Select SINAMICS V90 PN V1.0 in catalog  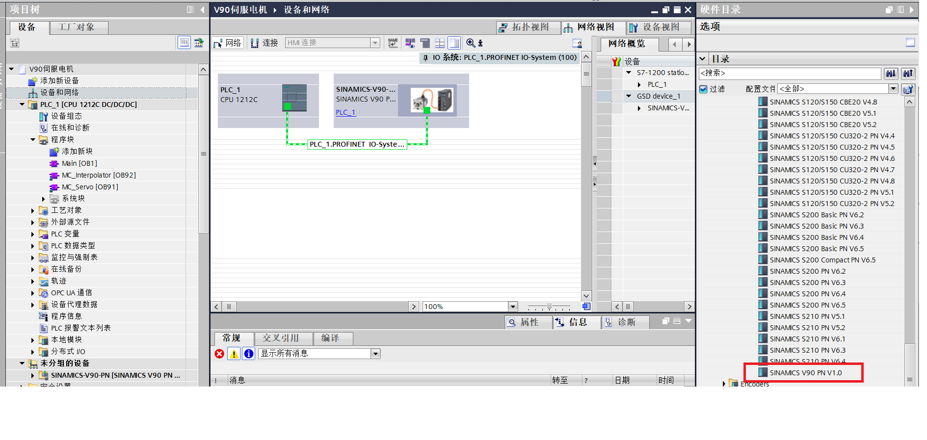click(805, 373)
